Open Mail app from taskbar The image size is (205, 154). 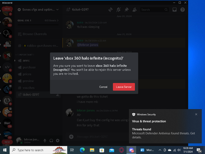(112, 150)
